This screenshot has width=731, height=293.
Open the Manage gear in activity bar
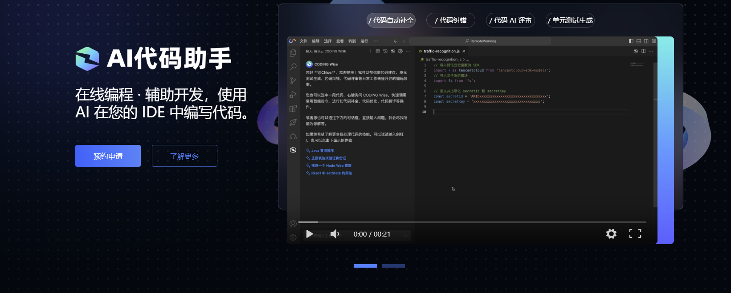(293, 237)
